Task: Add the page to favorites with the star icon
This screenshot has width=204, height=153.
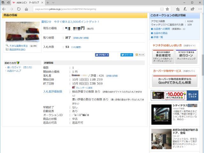Action: pyautogui.click(x=168, y=9)
